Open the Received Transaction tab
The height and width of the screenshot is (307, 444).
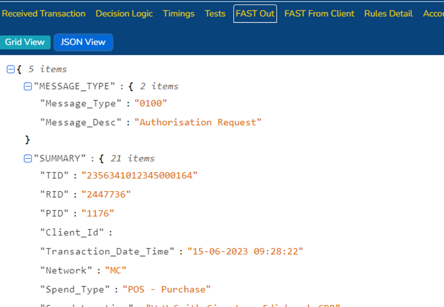(x=44, y=13)
